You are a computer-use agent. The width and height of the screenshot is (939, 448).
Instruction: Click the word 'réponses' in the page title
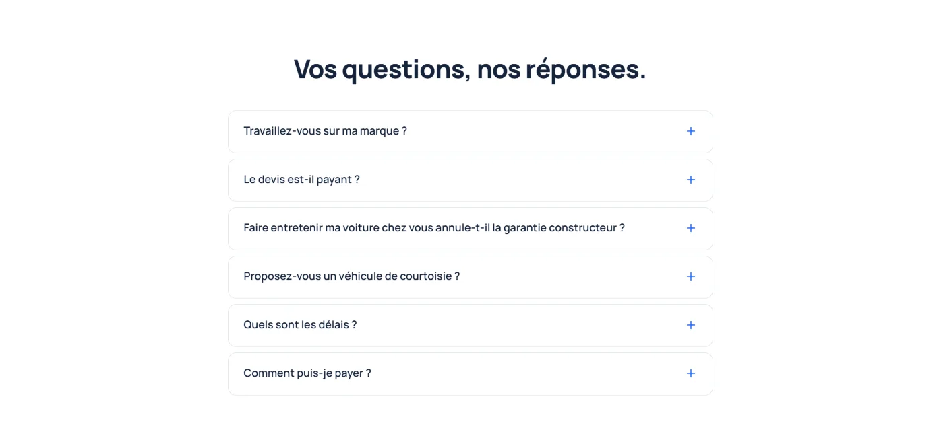[x=582, y=70]
